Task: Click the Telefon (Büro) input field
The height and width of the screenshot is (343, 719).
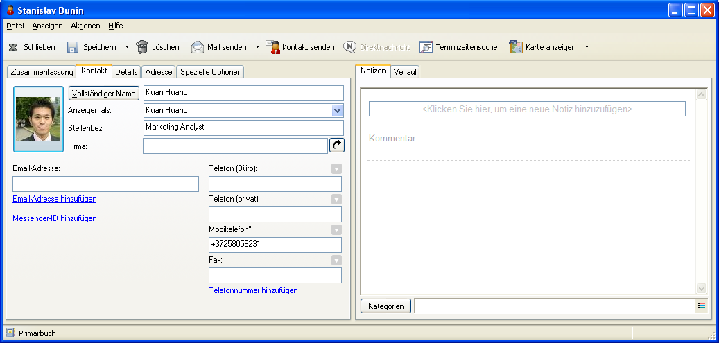Action: 275,184
